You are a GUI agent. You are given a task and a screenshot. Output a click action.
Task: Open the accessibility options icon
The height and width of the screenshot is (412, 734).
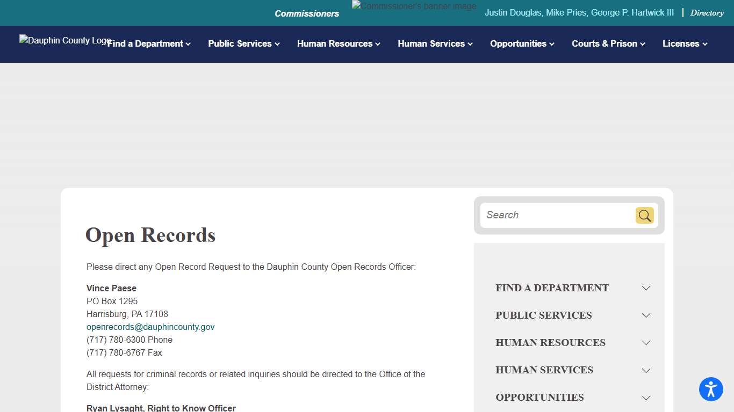pos(711,389)
